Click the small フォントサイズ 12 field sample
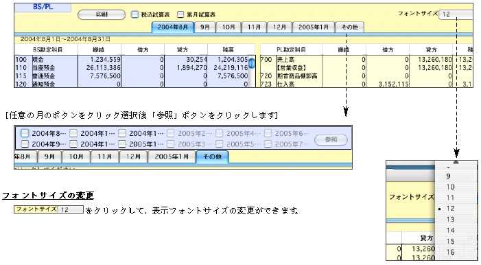Screen dimensions: 481x265 point(49,209)
